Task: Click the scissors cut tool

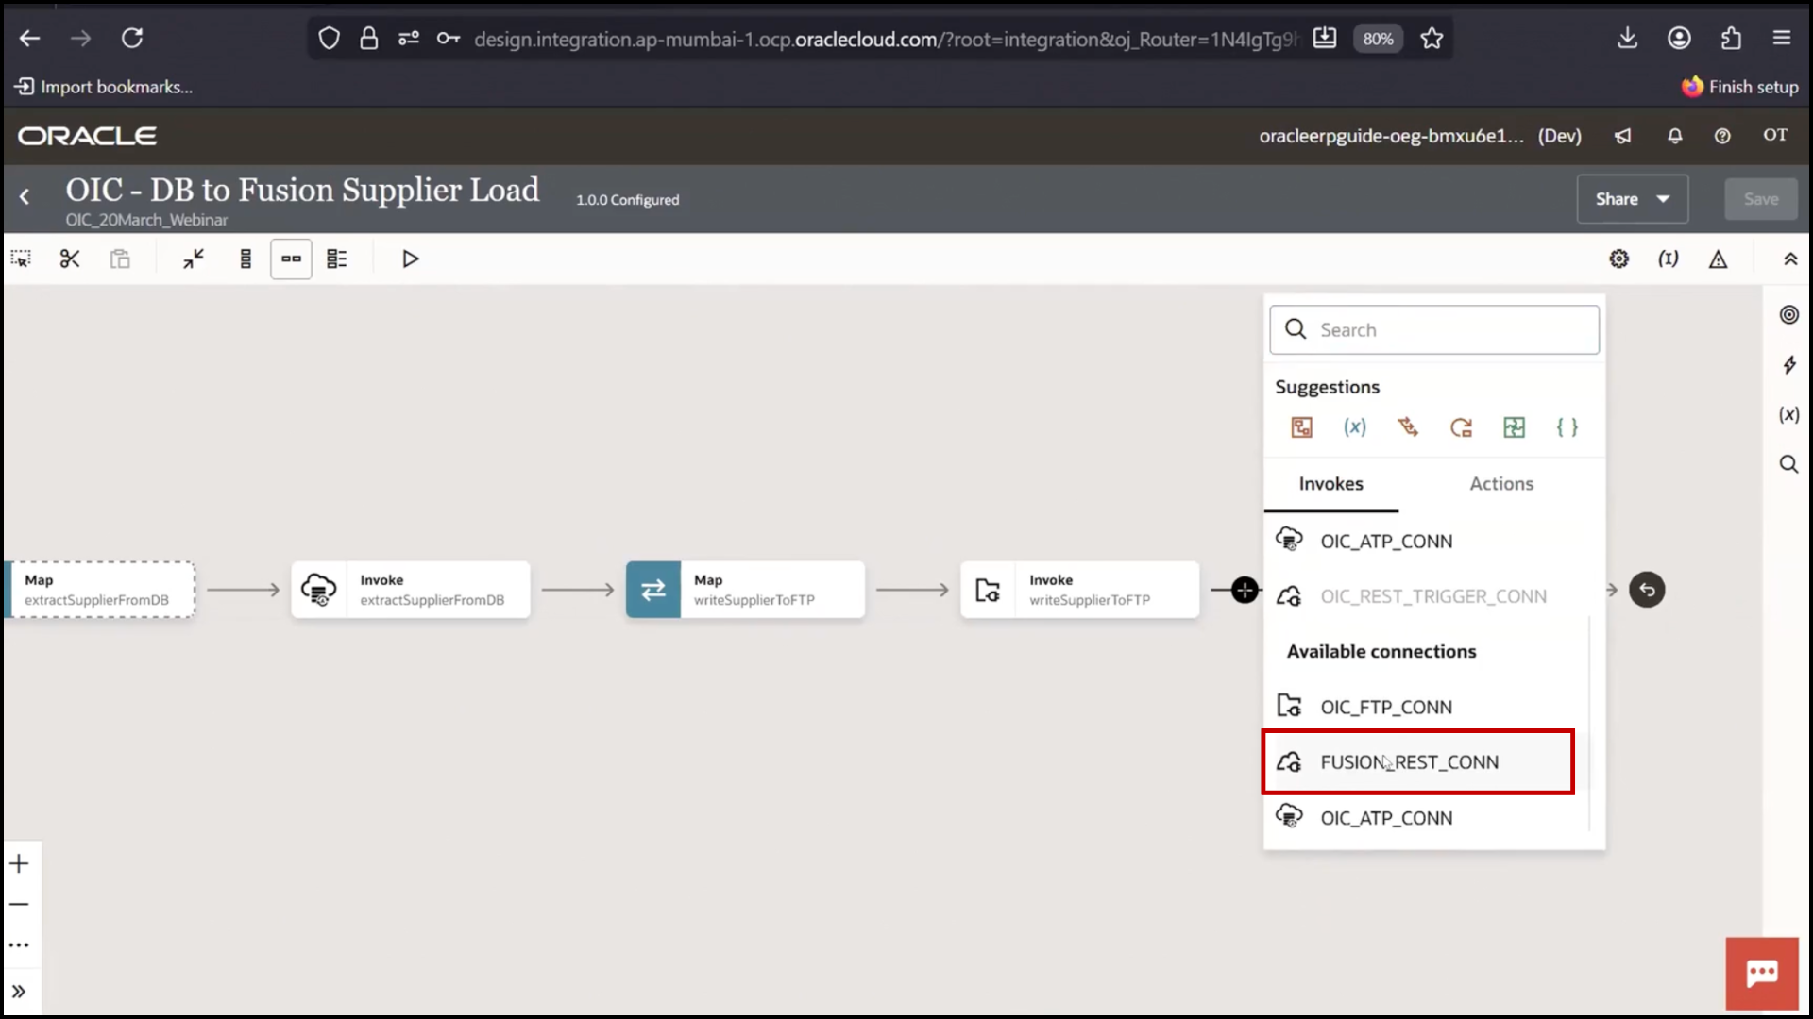Action: [70, 259]
